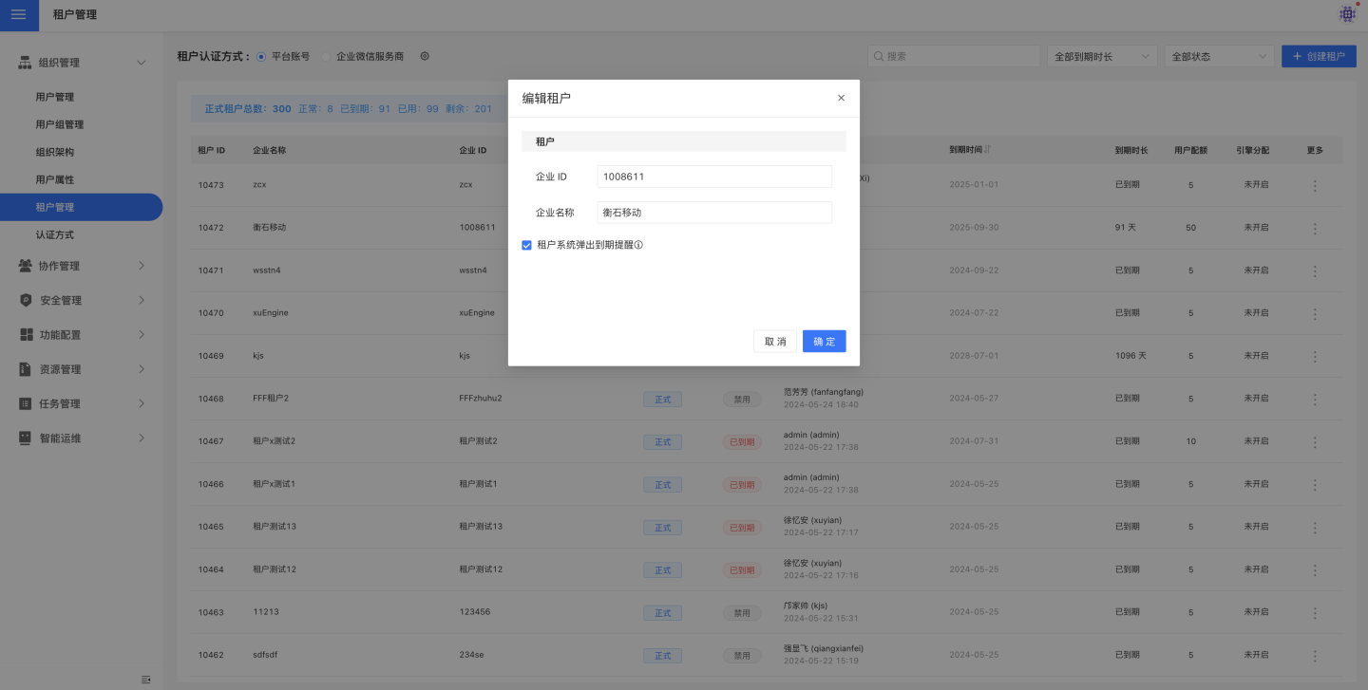
Task: Select 企业微信服务商 radio option
Action: pos(327,56)
